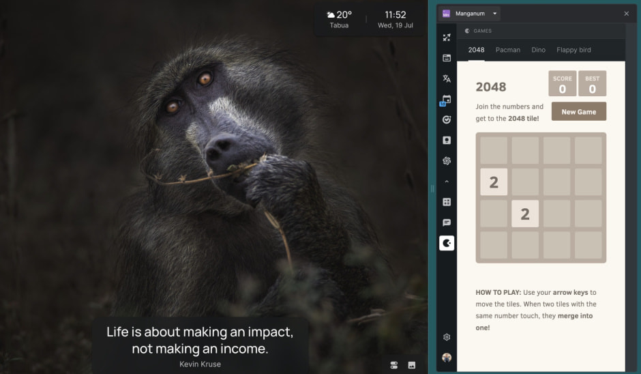The width and height of the screenshot is (641, 374).
Task: Click the translate icon in sidebar
Action: tap(447, 78)
